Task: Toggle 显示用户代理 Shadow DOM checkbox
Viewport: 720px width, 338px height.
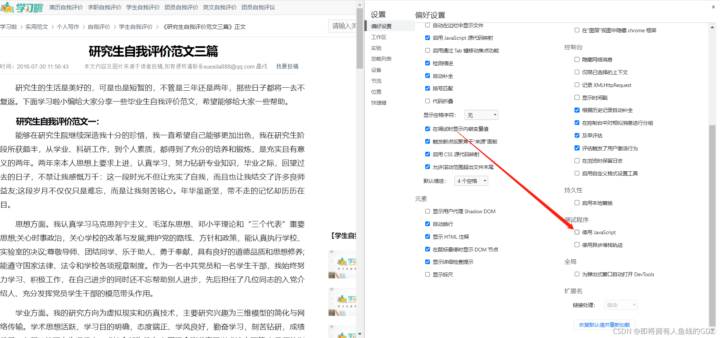Action: pos(427,211)
